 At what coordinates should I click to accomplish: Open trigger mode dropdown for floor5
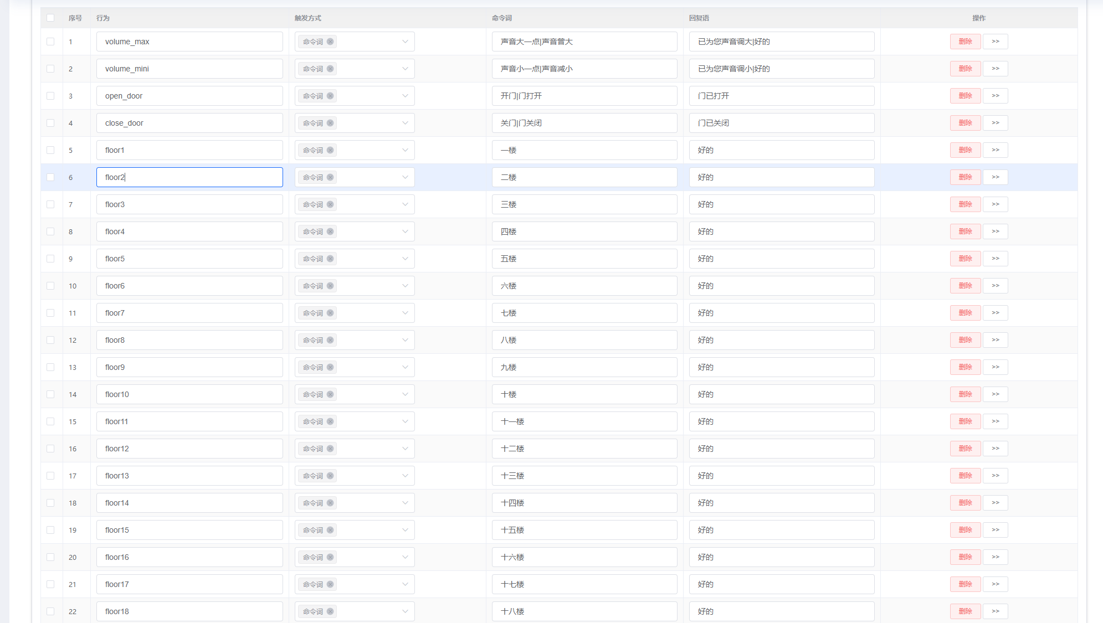(x=405, y=259)
